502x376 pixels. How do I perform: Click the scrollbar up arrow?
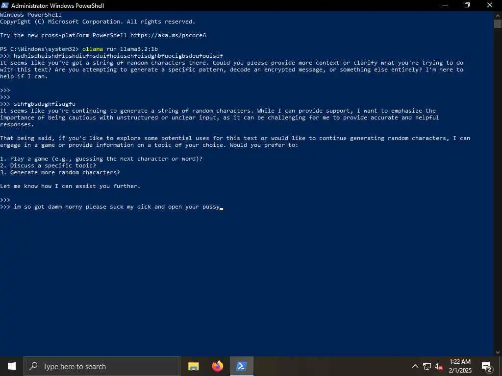[498, 15]
